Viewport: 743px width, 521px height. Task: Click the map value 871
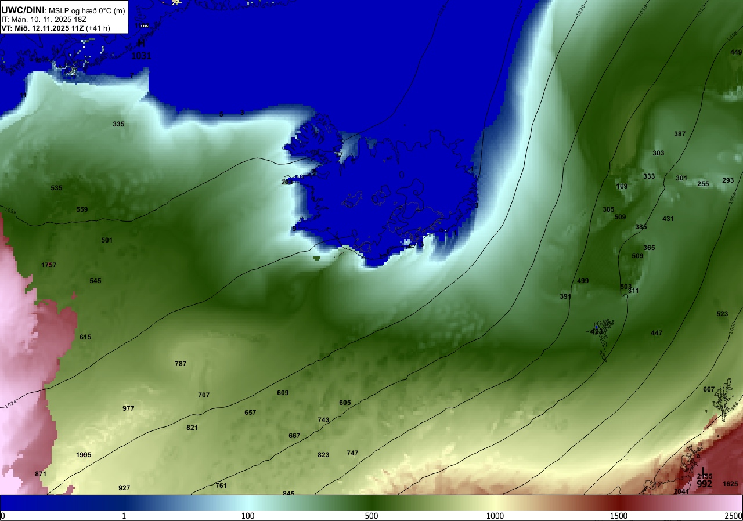pyautogui.click(x=40, y=474)
